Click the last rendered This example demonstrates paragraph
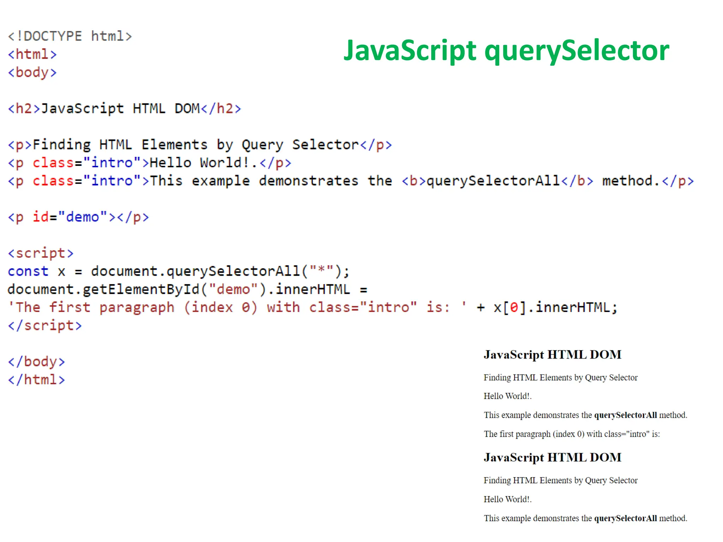Image resolution: width=723 pixels, height=542 pixels. (585, 518)
